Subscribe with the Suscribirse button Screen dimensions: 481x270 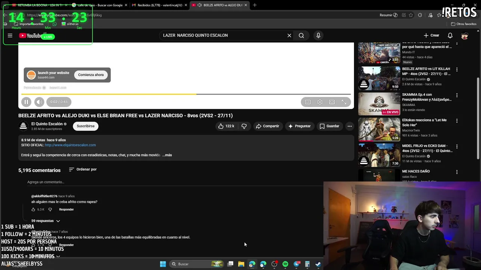86,126
